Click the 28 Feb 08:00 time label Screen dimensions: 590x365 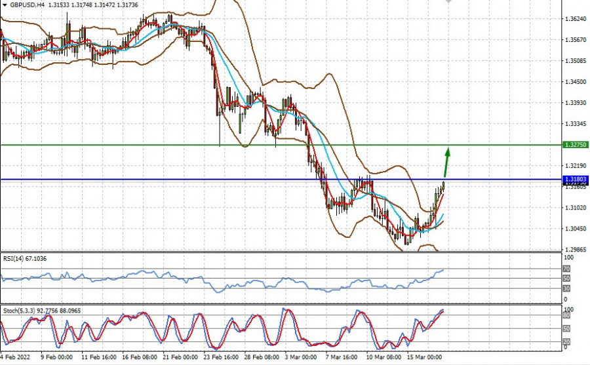[262, 356]
